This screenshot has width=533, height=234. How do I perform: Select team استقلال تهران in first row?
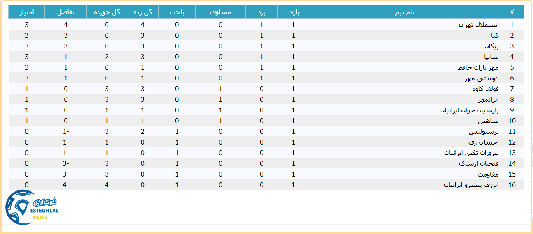478,25
